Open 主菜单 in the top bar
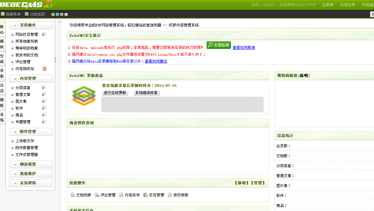The height and width of the screenshot is (211, 374). 328,5
